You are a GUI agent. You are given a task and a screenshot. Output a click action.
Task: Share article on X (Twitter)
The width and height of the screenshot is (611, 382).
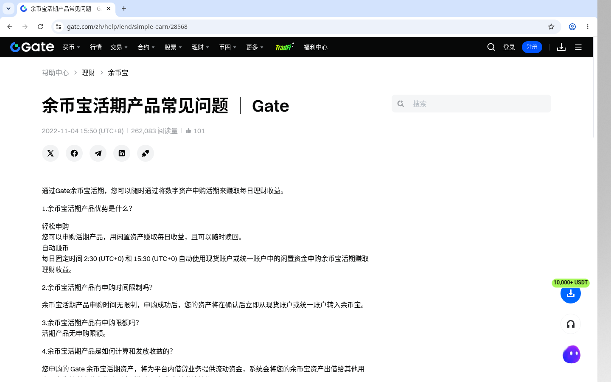pos(50,153)
